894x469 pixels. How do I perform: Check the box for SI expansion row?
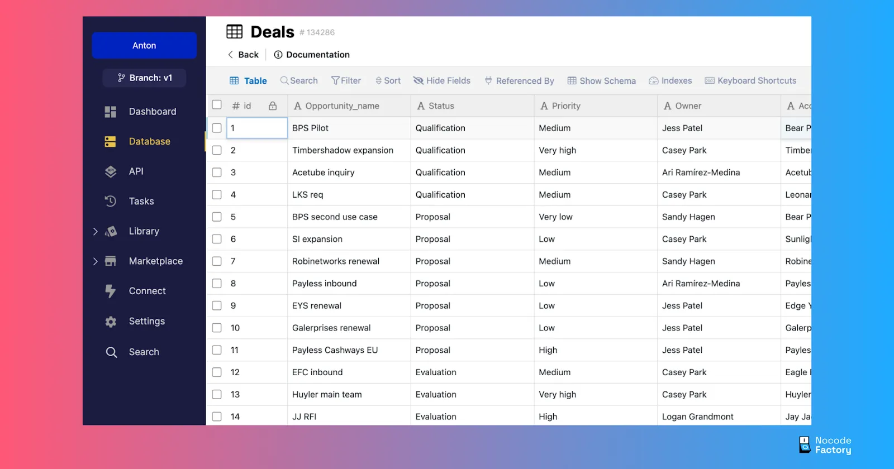[217, 239]
